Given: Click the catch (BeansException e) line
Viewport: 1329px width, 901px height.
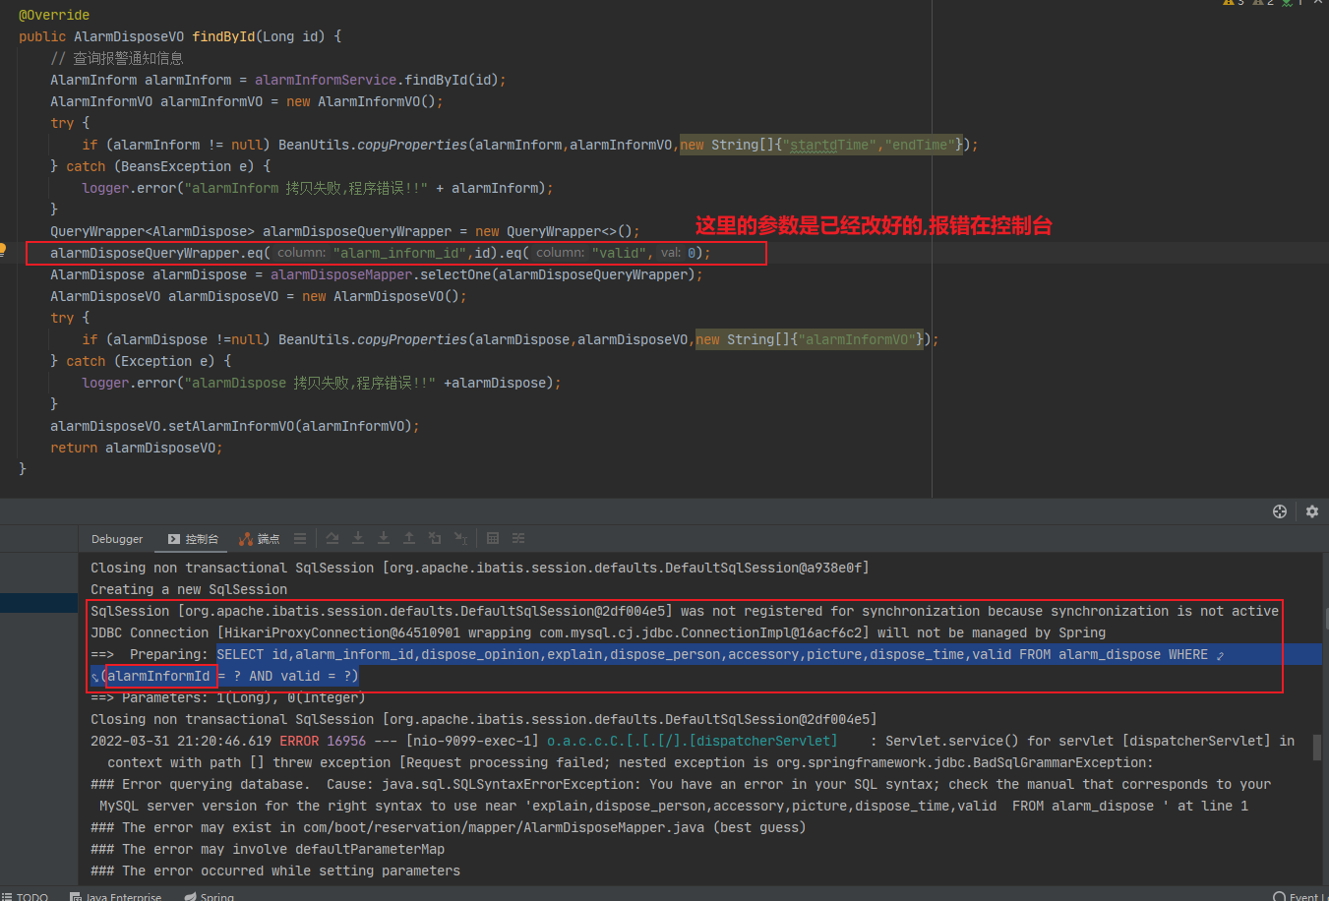Looking at the screenshot, I should pyautogui.click(x=160, y=166).
